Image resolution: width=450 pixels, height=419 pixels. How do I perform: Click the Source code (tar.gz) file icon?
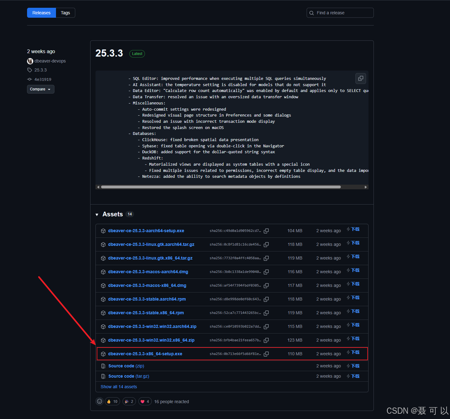(x=103, y=376)
